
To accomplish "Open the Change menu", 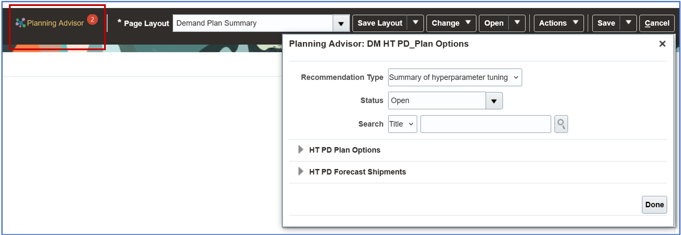I will pyautogui.click(x=451, y=23).
